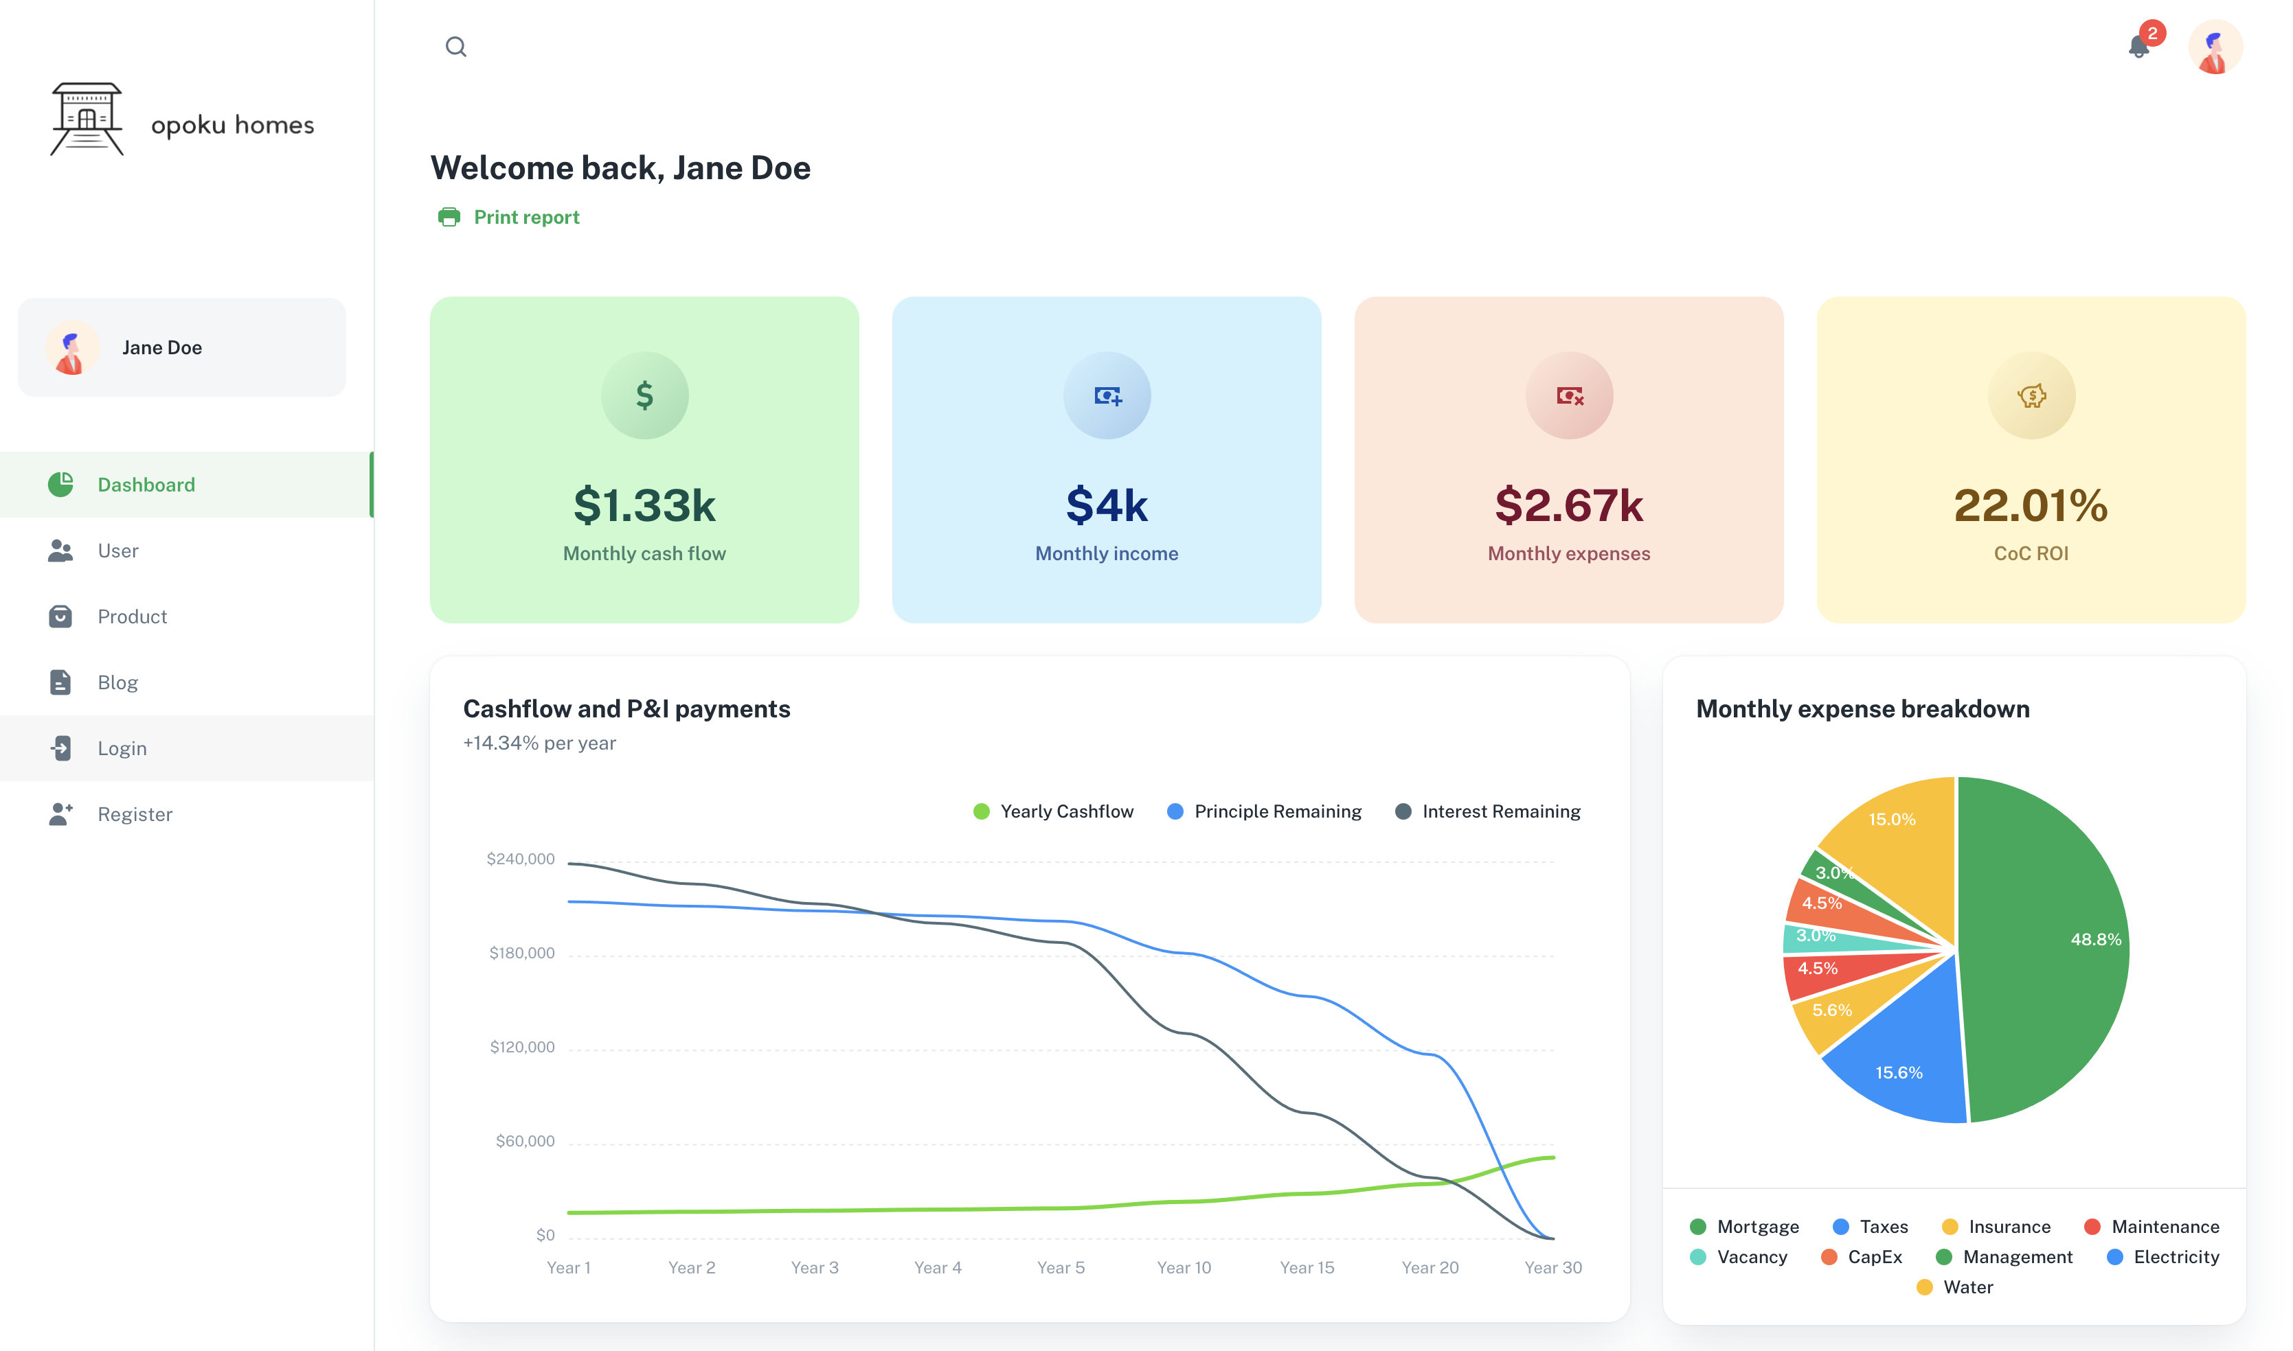
Task: Open the Product menu item
Action: tap(187, 616)
